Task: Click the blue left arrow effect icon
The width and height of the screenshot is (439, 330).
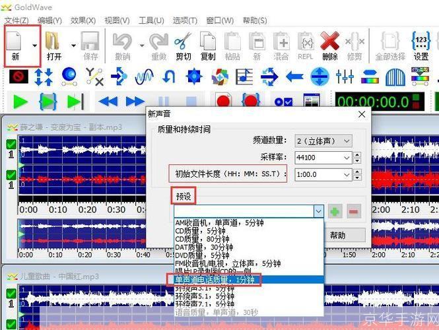Action: click(x=294, y=77)
